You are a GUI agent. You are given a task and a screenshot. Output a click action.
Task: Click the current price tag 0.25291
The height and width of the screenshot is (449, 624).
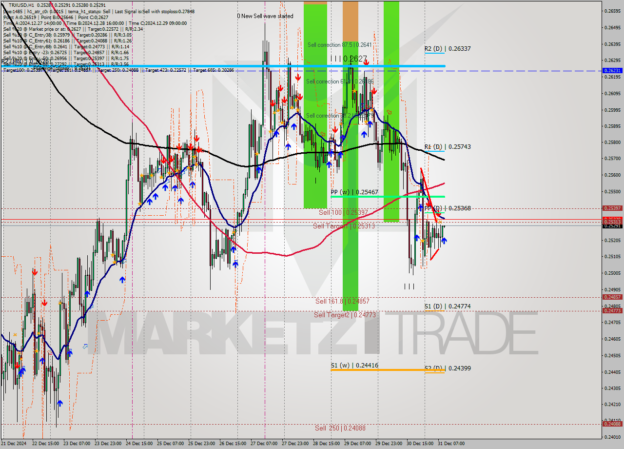coord(612,226)
